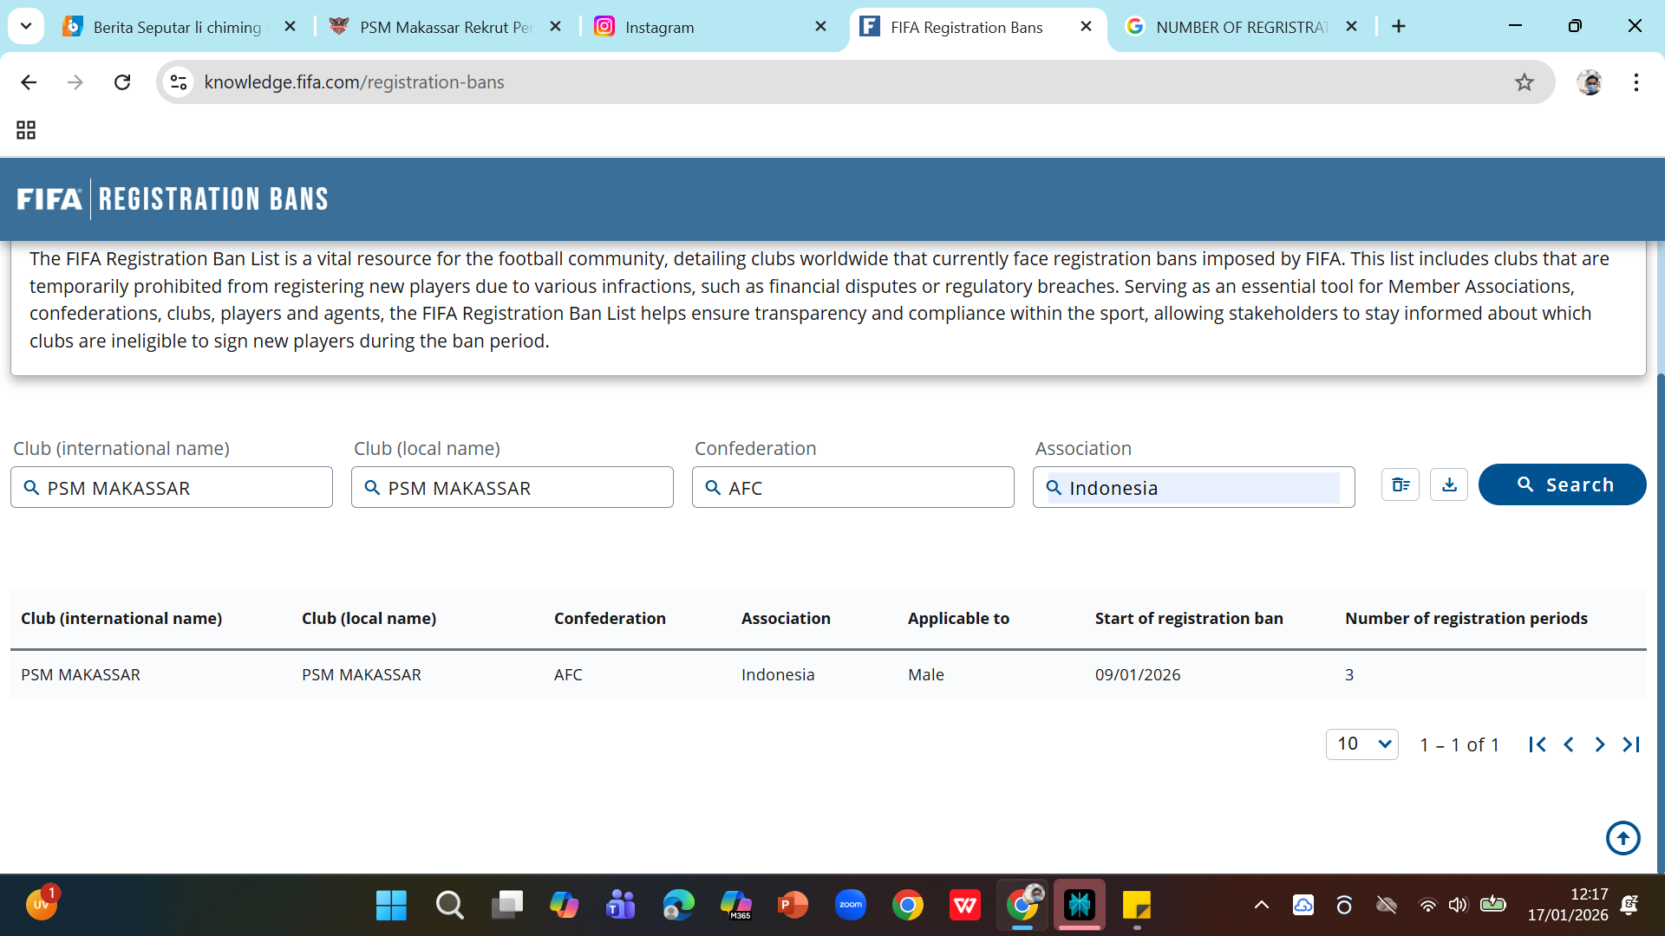Sort by Club (local name) column header
Image resolution: width=1665 pixels, height=936 pixels.
[369, 618]
